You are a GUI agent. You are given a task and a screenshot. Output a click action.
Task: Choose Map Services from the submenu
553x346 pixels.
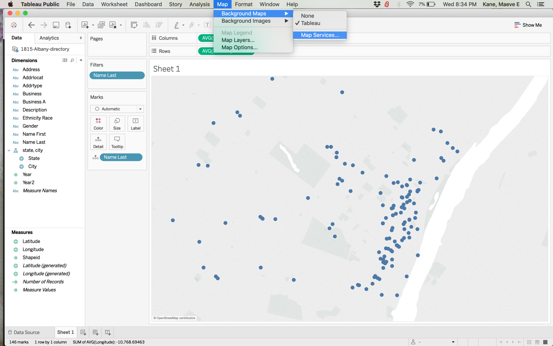[320, 35]
